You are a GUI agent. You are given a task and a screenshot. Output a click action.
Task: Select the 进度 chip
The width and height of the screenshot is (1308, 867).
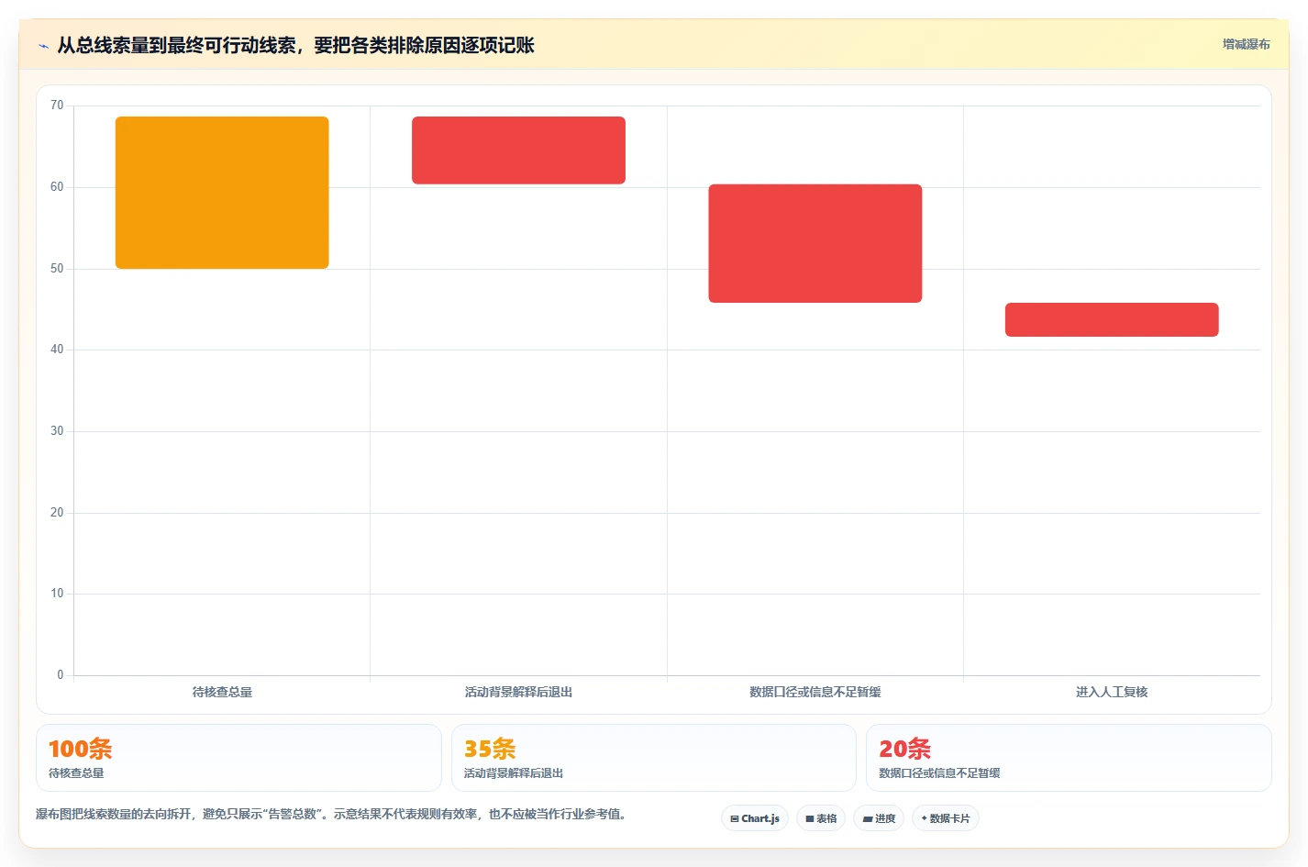tap(879, 818)
